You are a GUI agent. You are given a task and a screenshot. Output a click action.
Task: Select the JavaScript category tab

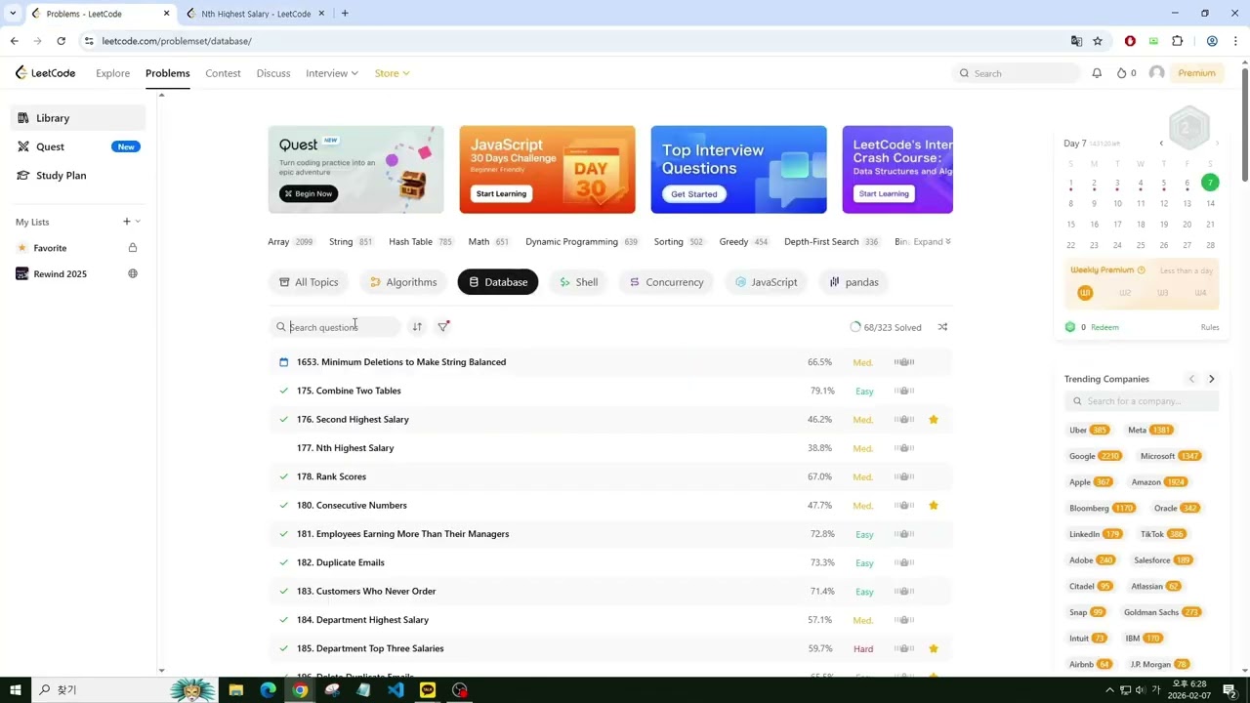point(767,282)
